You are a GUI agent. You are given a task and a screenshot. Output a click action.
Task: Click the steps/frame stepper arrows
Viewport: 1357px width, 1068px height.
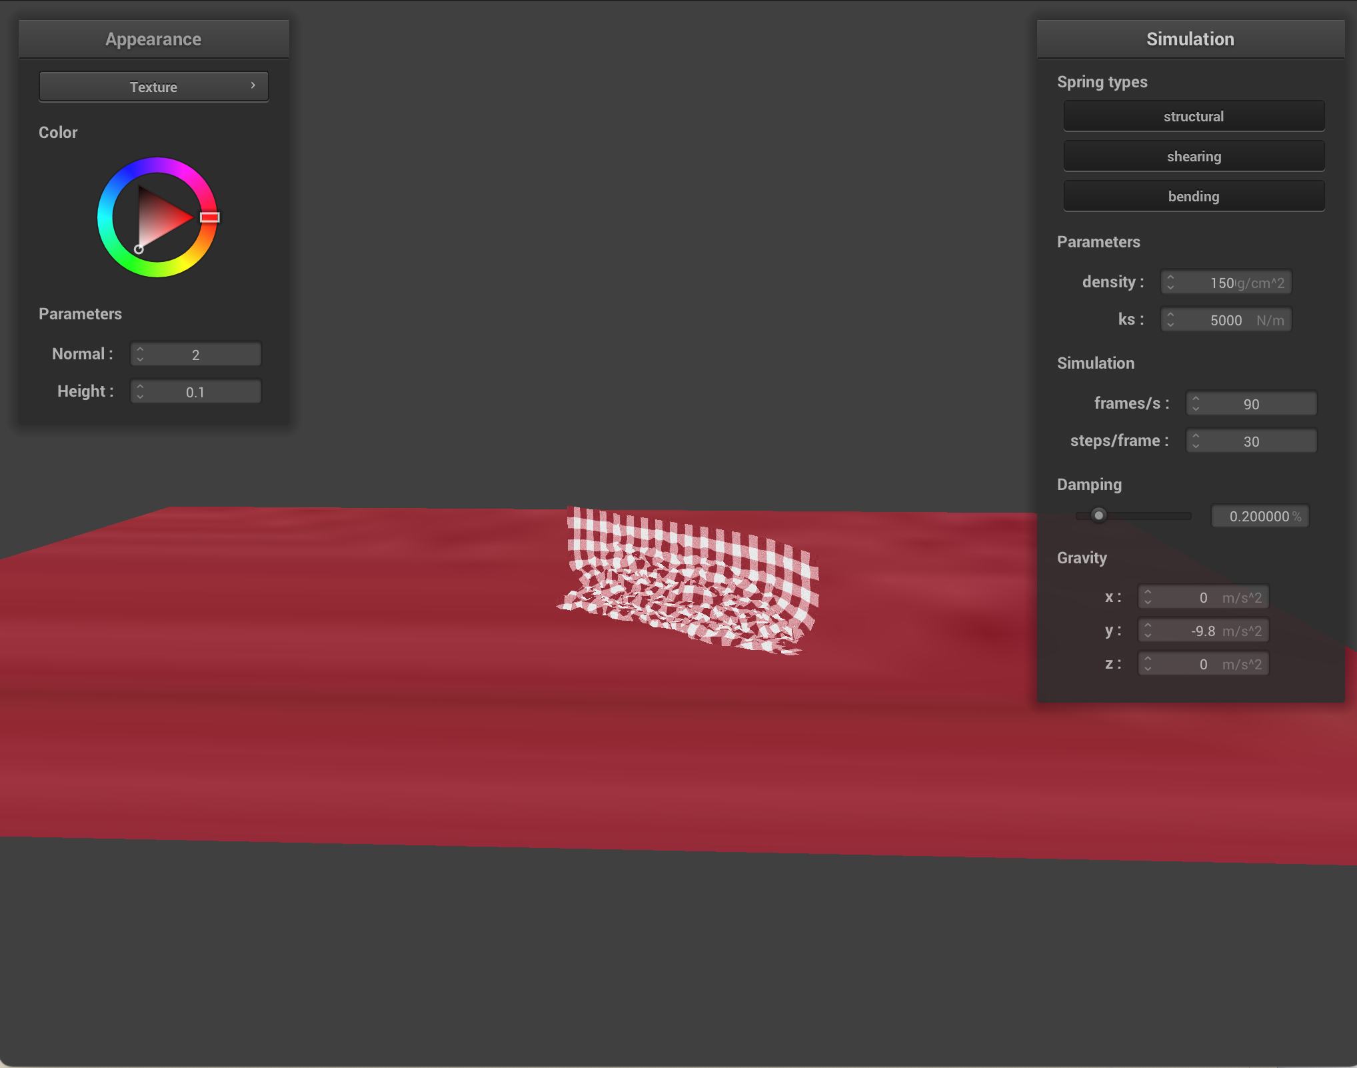1196,441
